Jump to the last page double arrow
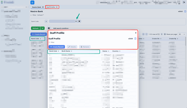Viewport: 187px width, 108px height. 165,34
